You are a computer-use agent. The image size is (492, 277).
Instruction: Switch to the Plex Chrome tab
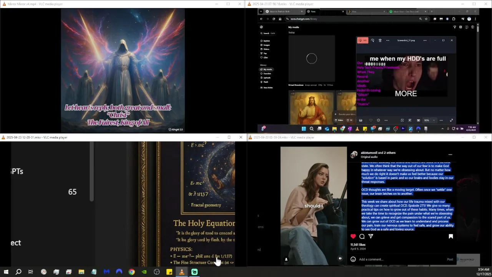point(366,12)
